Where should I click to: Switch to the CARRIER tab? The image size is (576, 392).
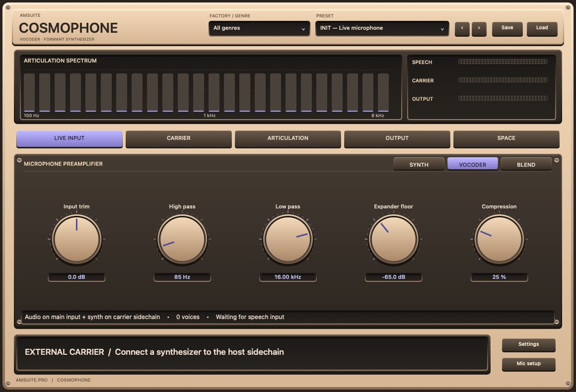click(x=179, y=138)
